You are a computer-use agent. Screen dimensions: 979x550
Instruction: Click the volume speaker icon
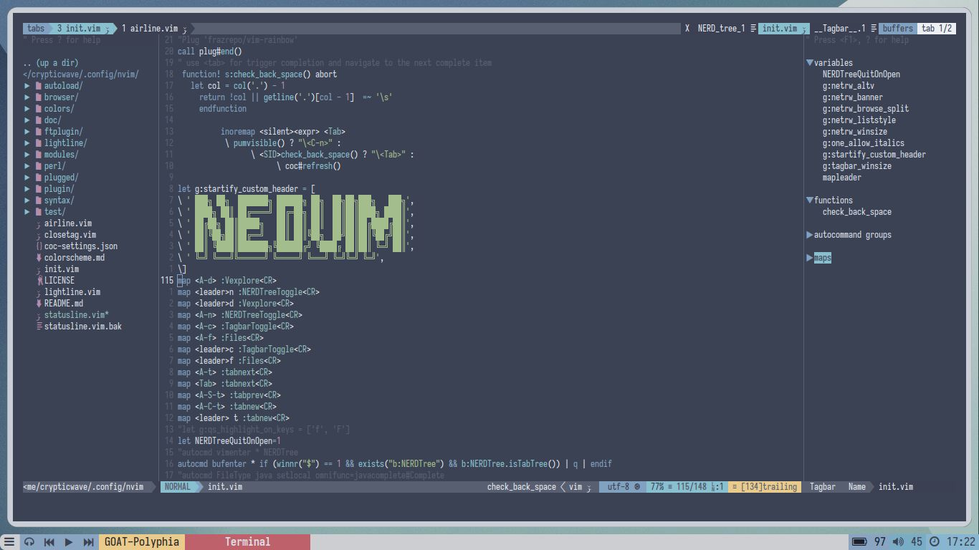[897, 542]
